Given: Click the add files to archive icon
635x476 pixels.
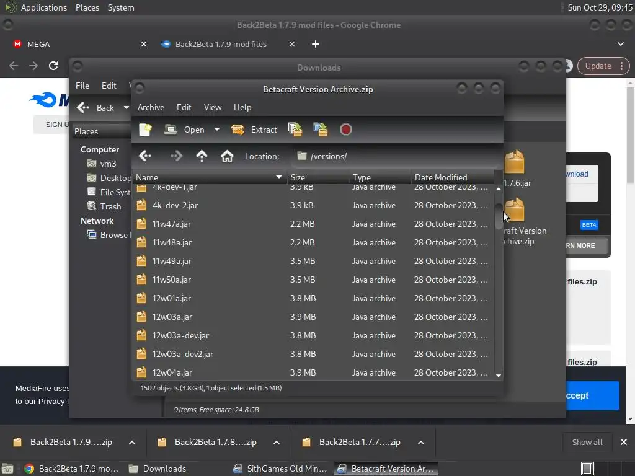Looking at the screenshot, I should pyautogui.click(x=295, y=130).
